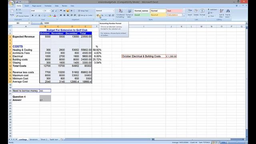
Task: Open Sort & Filter
Action: coord(222,13)
